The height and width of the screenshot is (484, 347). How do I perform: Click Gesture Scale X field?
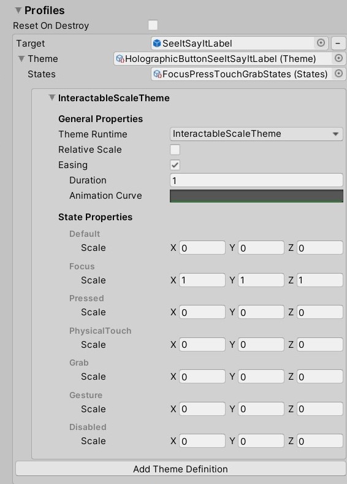[202, 409]
